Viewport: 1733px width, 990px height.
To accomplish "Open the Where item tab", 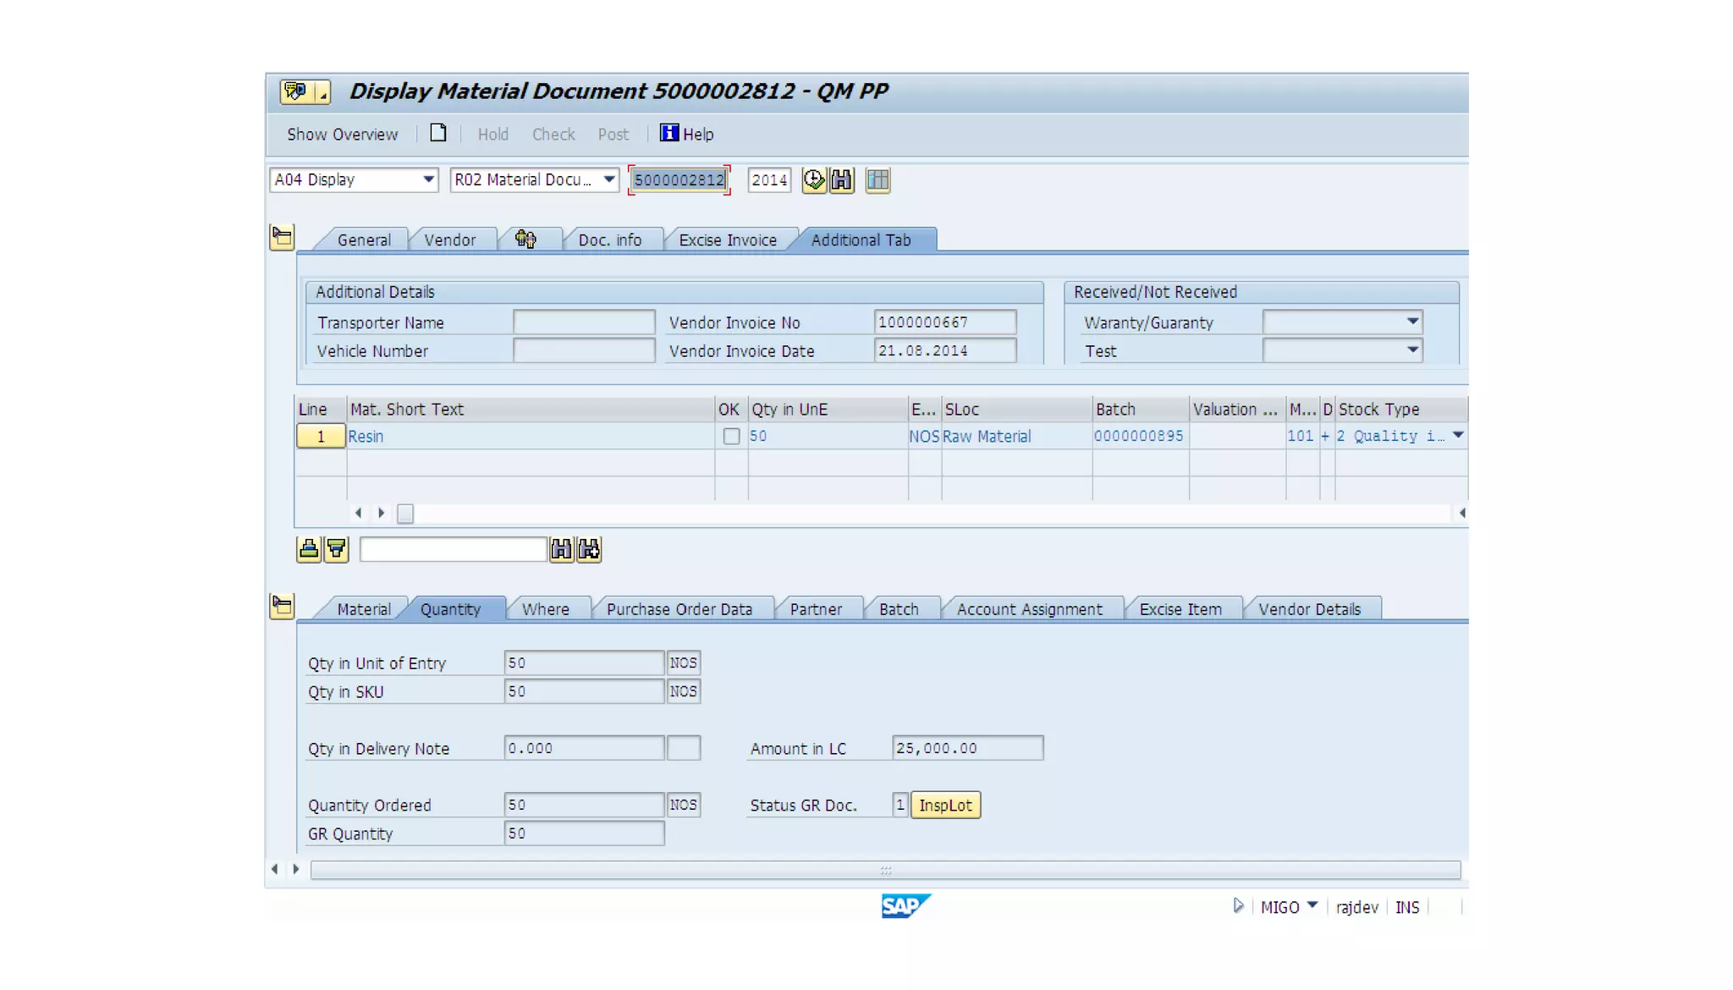I will coord(545,609).
